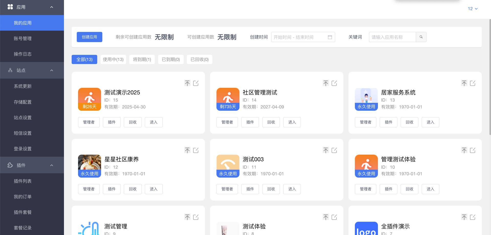Open 套餐记录 in sidebar
This screenshot has width=491, height=235.
click(32, 228)
